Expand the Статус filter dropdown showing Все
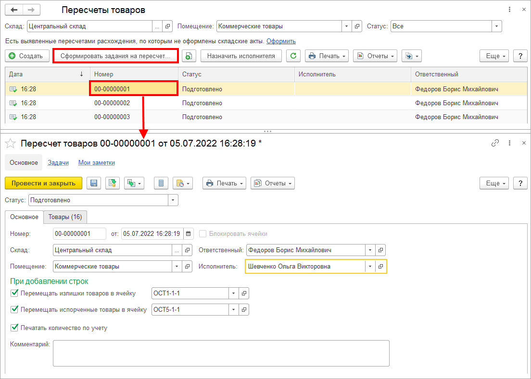Viewport: 531px width, 379px height. (x=496, y=26)
